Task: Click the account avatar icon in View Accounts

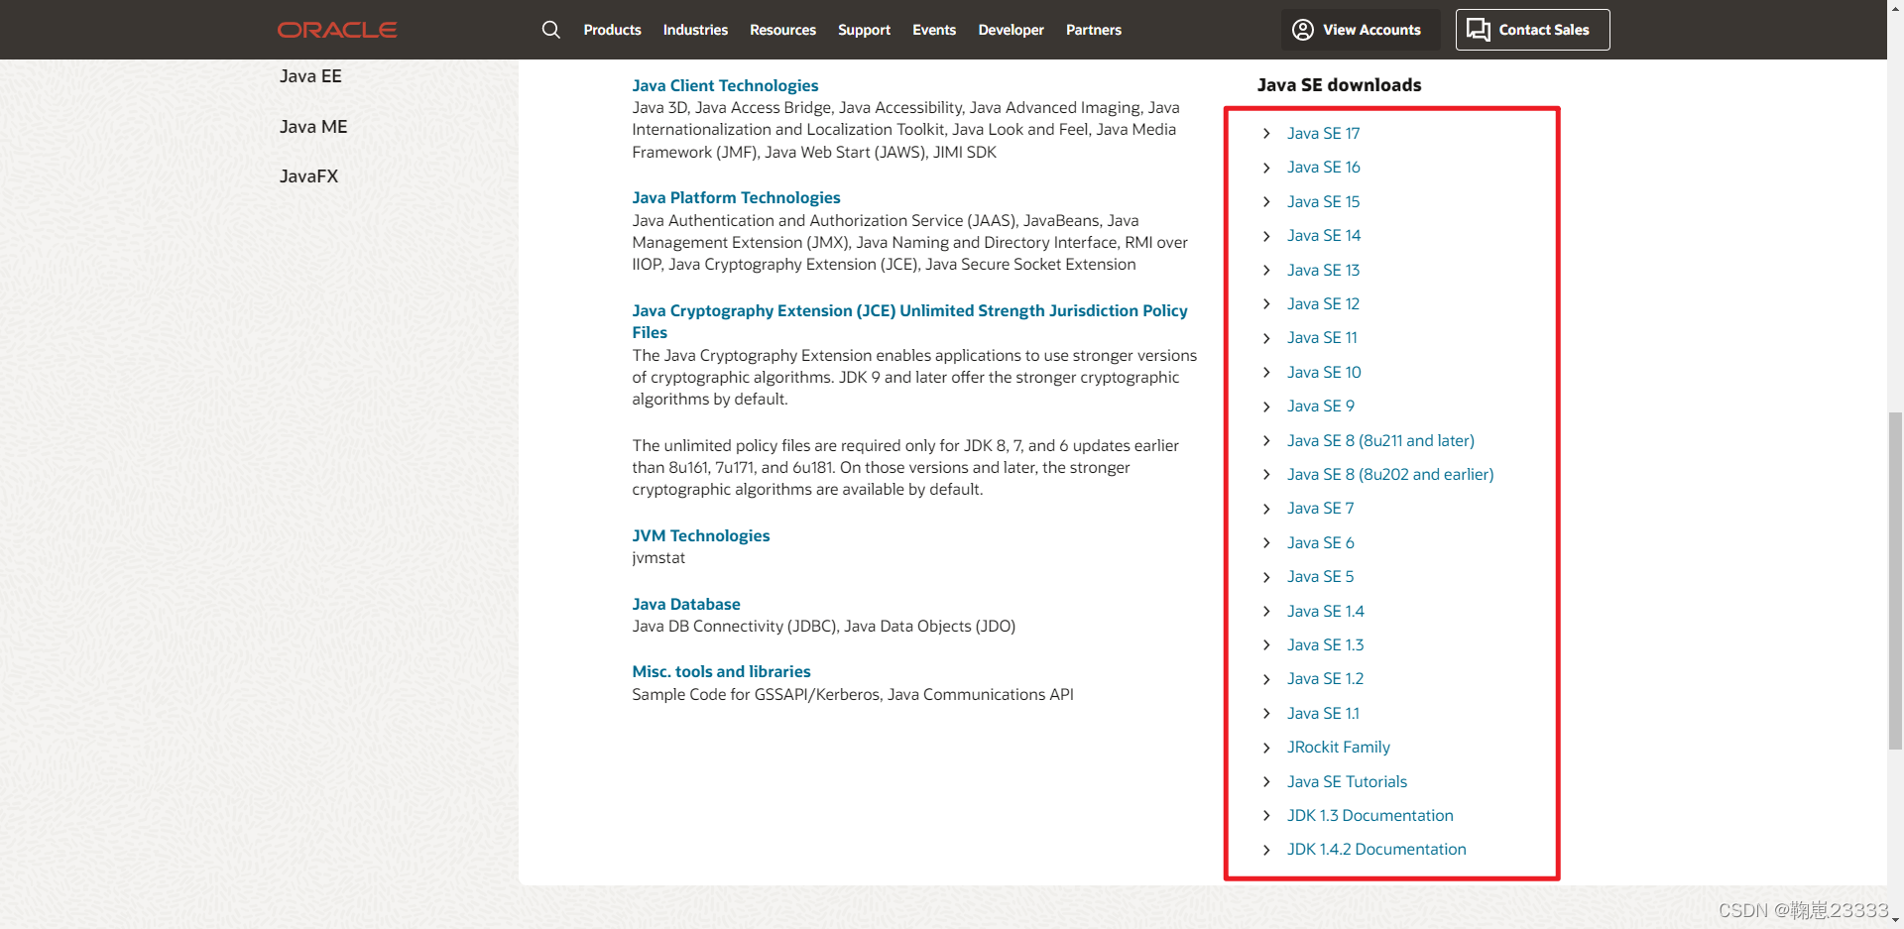Action: pos(1303,30)
